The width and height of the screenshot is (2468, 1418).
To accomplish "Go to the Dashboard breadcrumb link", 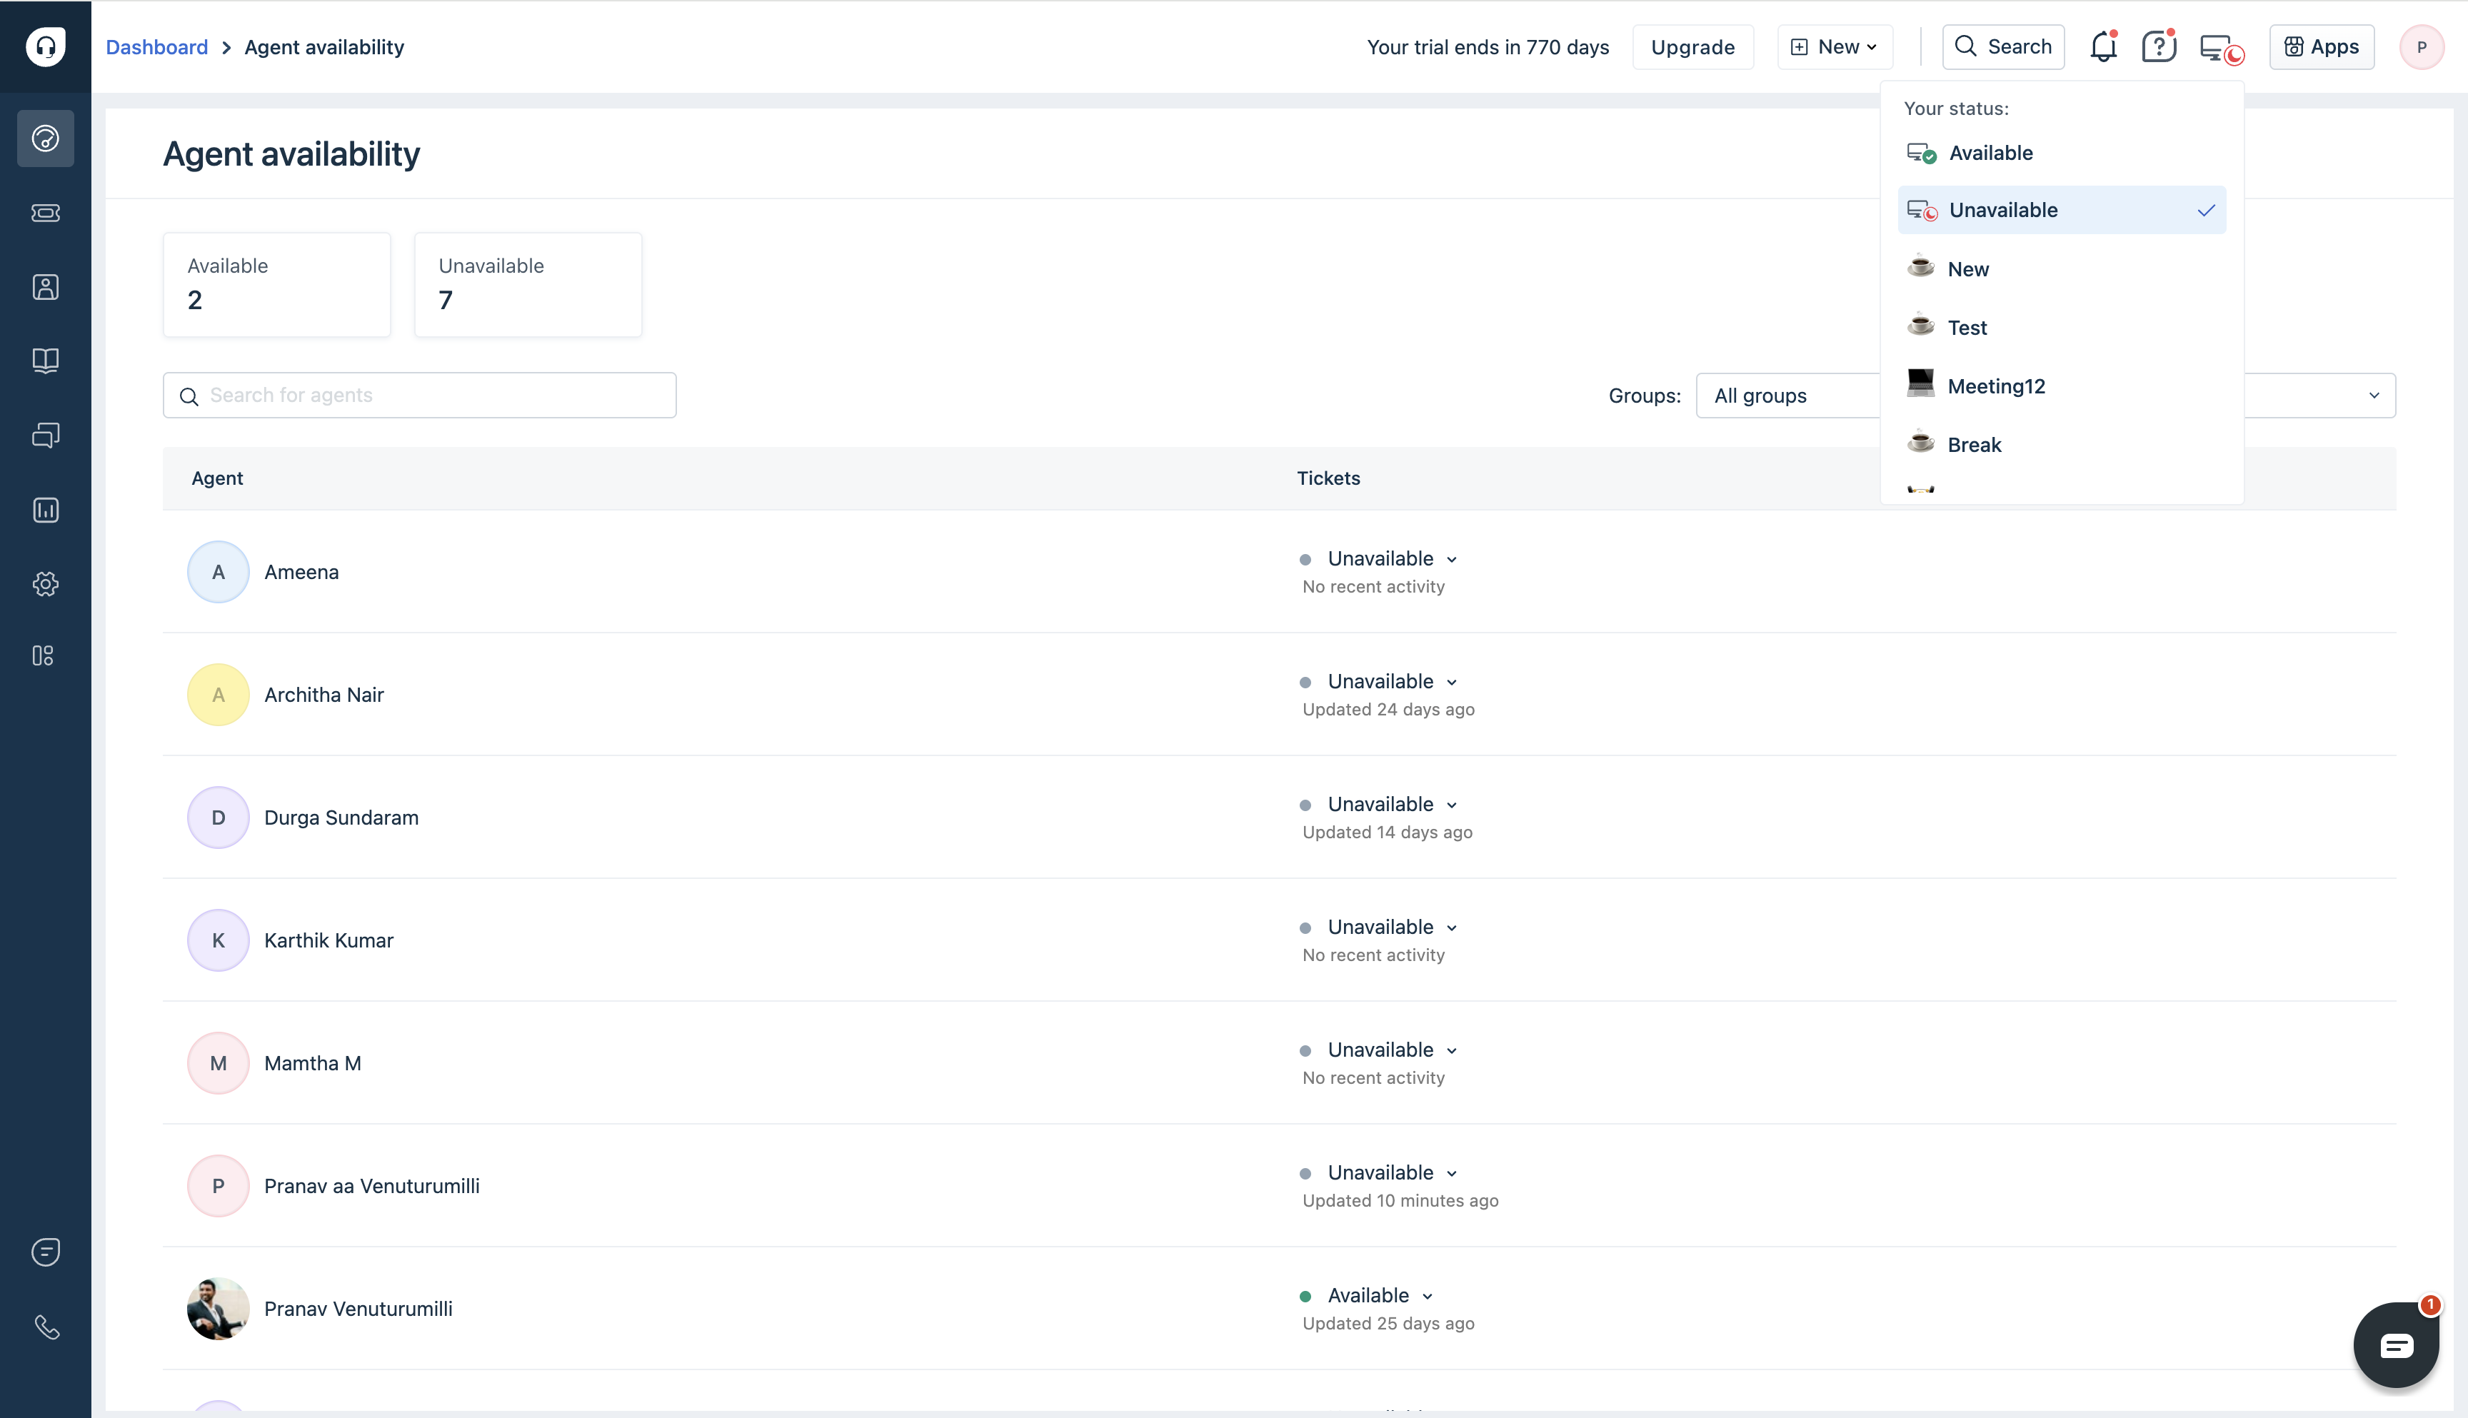I will click(x=157, y=46).
